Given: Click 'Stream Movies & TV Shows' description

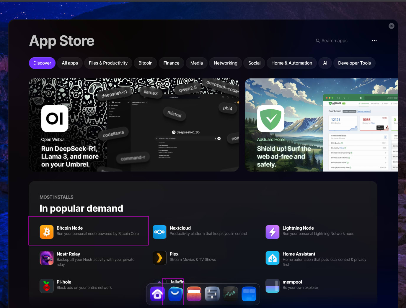Looking at the screenshot, I should click(x=193, y=260).
